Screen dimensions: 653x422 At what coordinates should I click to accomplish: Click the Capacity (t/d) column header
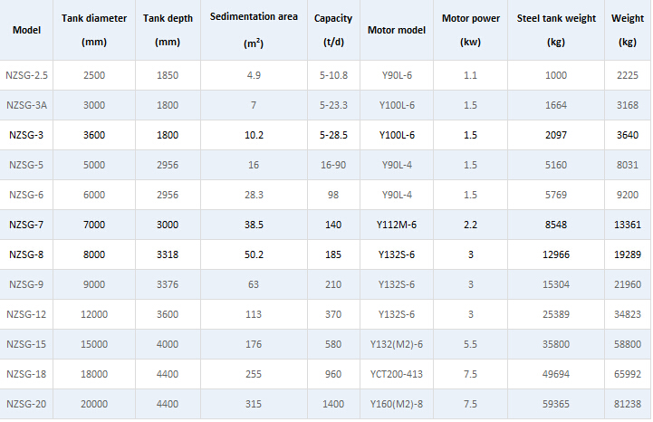tap(333, 30)
